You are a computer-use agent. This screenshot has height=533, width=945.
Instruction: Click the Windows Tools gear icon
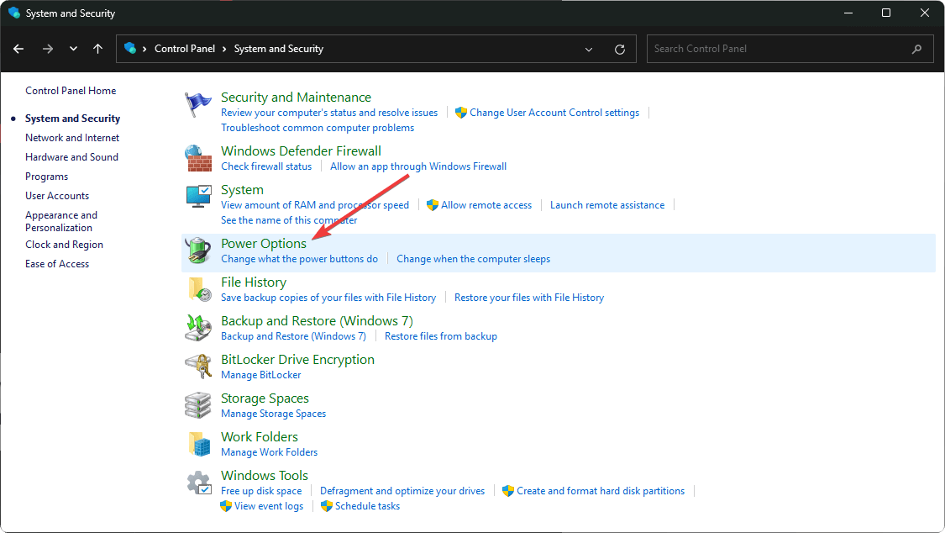coord(198,483)
